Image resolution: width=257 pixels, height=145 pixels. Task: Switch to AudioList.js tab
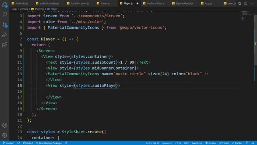click(x=20, y=3)
